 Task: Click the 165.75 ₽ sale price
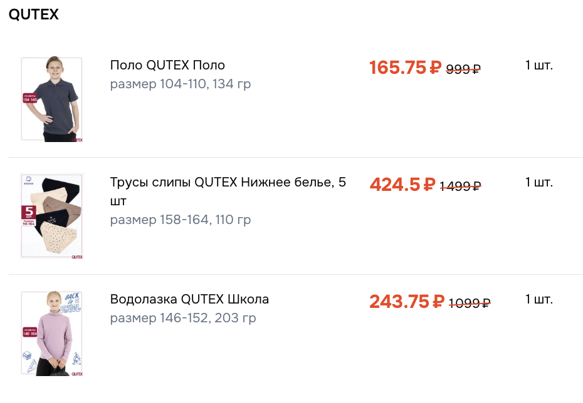(406, 68)
